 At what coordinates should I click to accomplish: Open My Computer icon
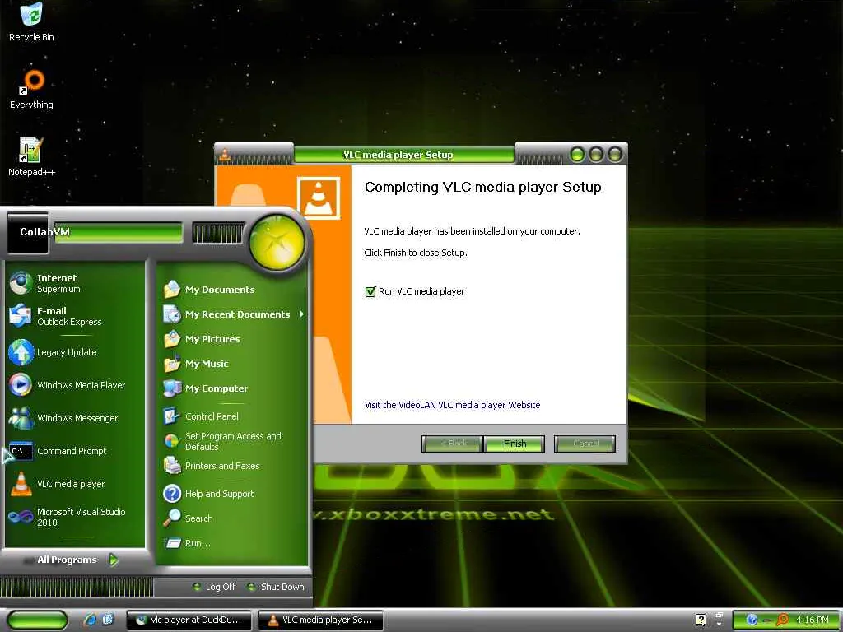pyautogui.click(x=172, y=388)
